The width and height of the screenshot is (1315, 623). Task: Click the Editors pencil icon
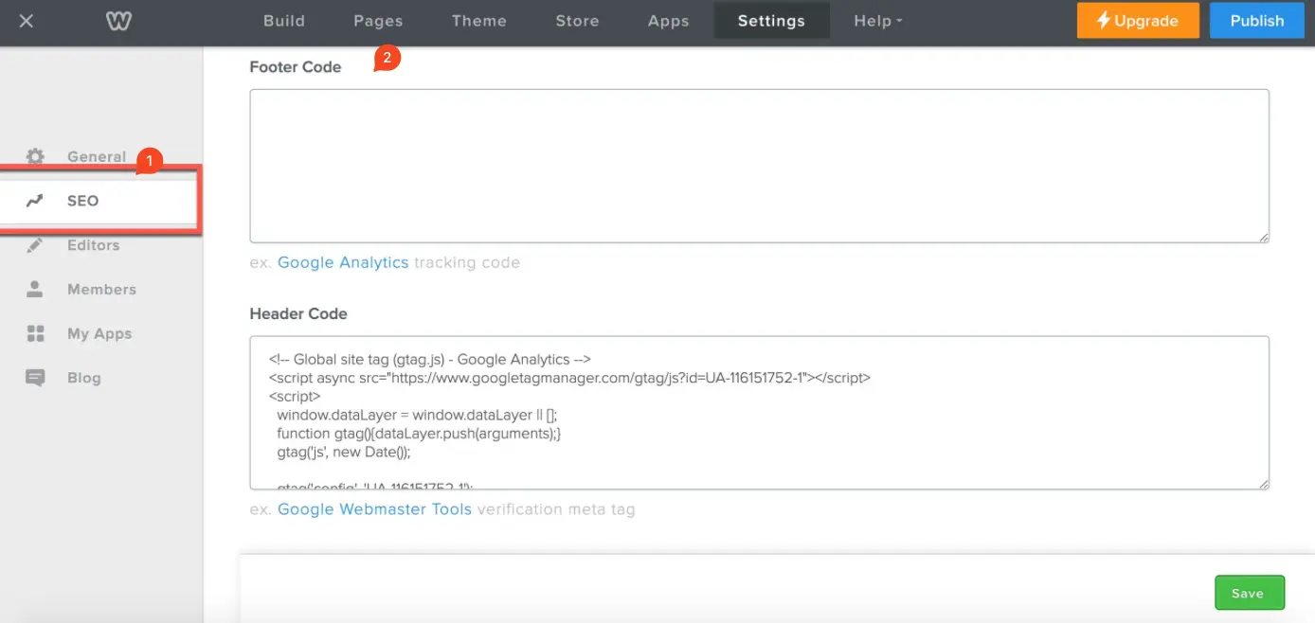click(35, 245)
